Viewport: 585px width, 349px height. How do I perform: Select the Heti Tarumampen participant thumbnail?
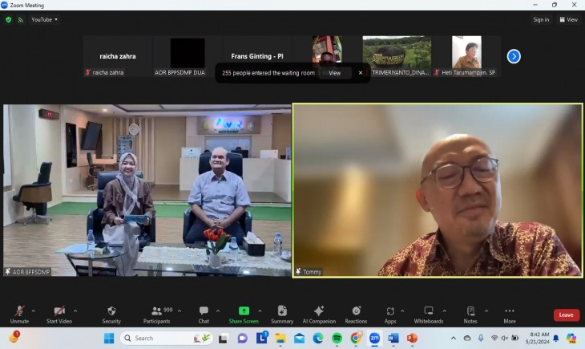pyautogui.click(x=466, y=56)
